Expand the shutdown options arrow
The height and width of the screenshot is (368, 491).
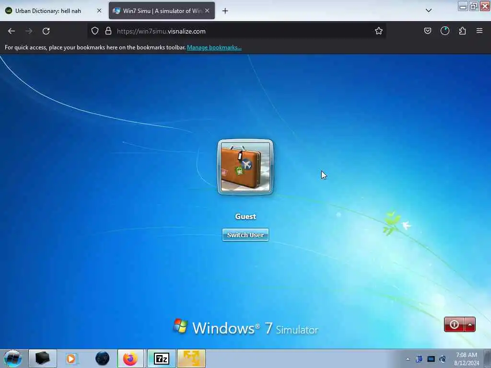(x=470, y=324)
